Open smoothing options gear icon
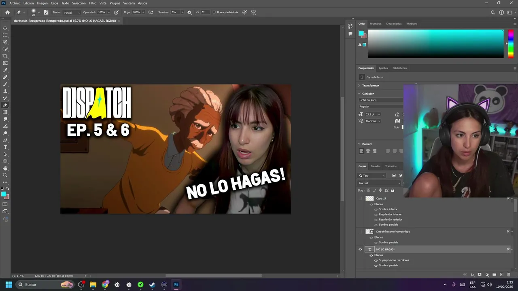 [x=189, y=12]
